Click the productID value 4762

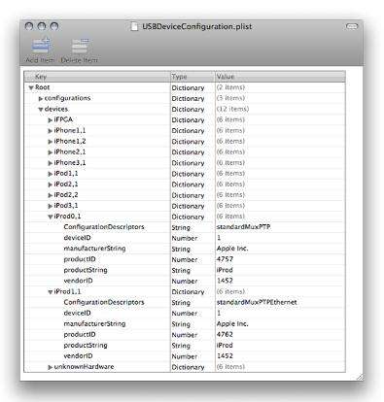tap(225, 334)
